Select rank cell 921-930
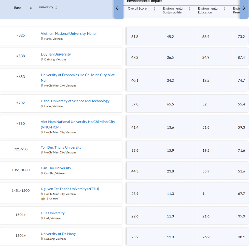This screenshot has height=246, width=249. [21, 149]
